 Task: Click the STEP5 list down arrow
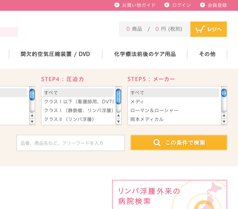(x=224, y=122)
